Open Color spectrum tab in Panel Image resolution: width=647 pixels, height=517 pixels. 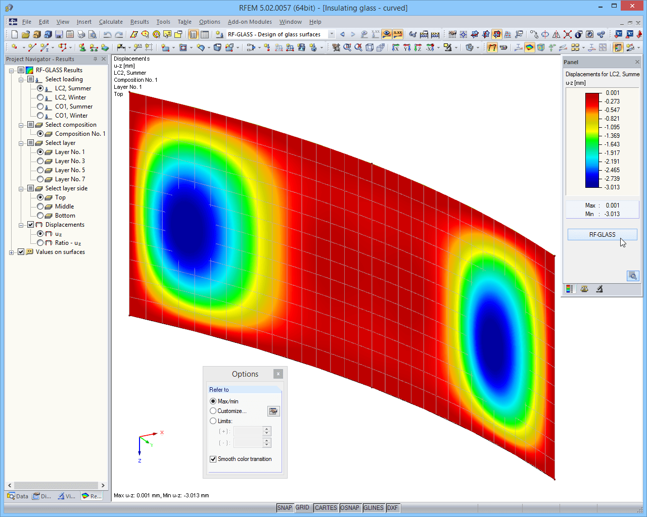(570, 289)
